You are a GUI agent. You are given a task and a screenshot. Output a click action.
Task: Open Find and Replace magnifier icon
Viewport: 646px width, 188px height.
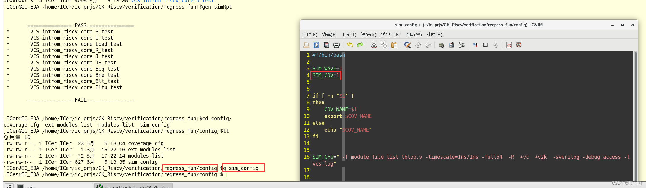pyautogui.click(x=408, y=45)
